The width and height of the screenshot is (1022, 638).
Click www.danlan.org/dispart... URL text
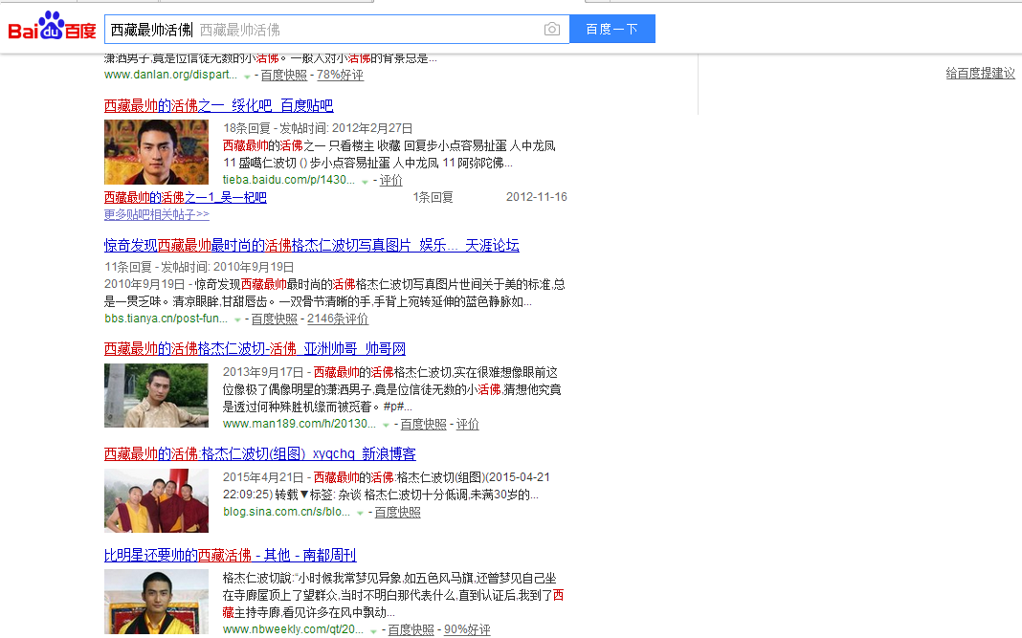(170, 75)
